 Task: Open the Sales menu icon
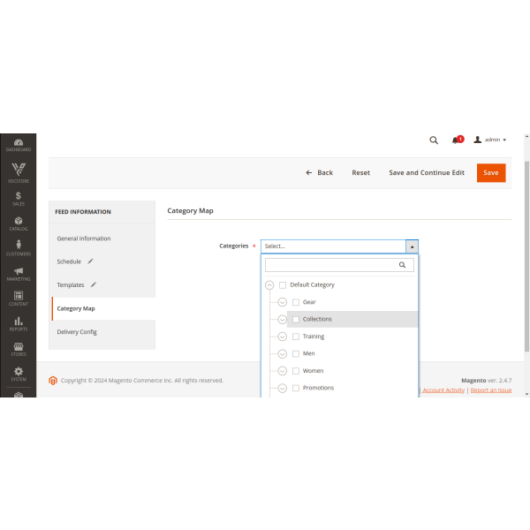(18, 198)
